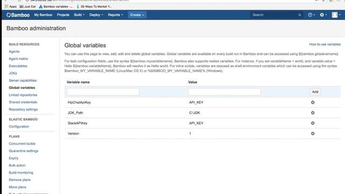Expand the Deploy dropdown menu

[96, 15]
